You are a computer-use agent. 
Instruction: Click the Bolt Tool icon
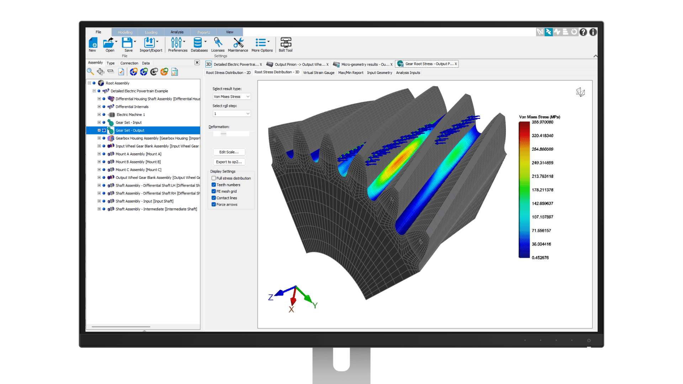coord(286,43)
